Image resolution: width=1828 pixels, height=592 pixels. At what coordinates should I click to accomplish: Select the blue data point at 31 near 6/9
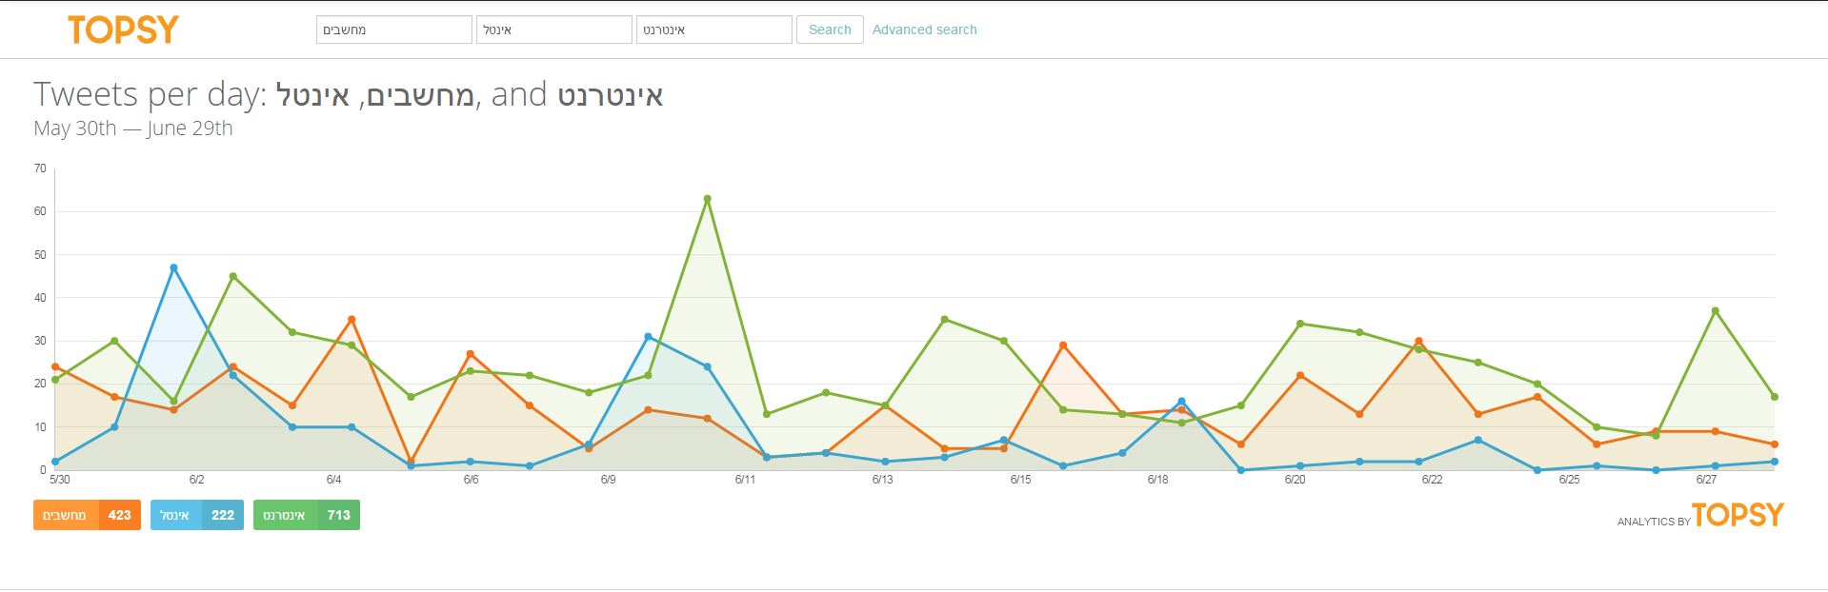(x=648, y=337)
